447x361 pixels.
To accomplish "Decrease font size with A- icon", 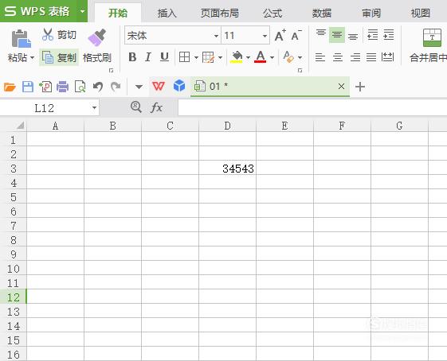I will pos(296,36).
